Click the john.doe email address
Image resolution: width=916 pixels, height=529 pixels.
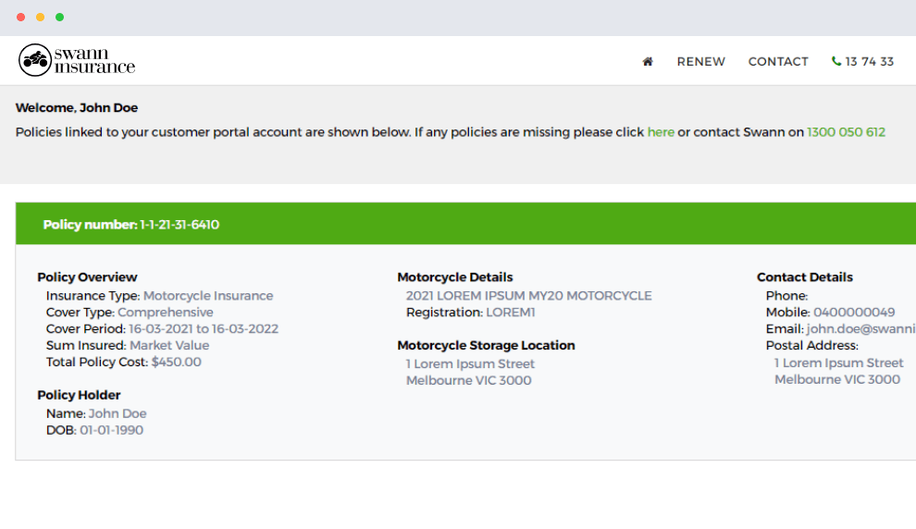(x=861, y=328)
